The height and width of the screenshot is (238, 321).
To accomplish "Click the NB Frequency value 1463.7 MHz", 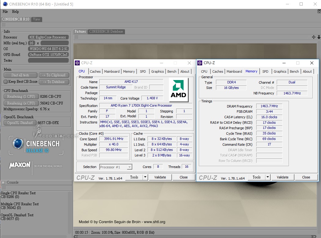I will [x=292, y=93].
